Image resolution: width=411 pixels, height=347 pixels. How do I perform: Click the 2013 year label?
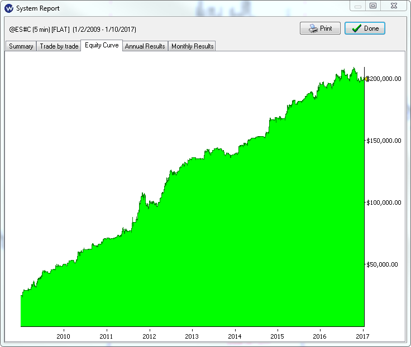[192, 336]
